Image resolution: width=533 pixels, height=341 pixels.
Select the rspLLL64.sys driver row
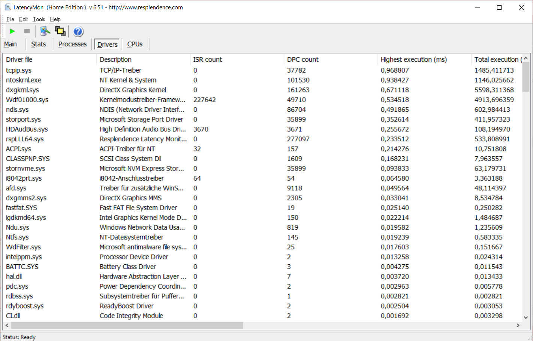tap(262, 139)
